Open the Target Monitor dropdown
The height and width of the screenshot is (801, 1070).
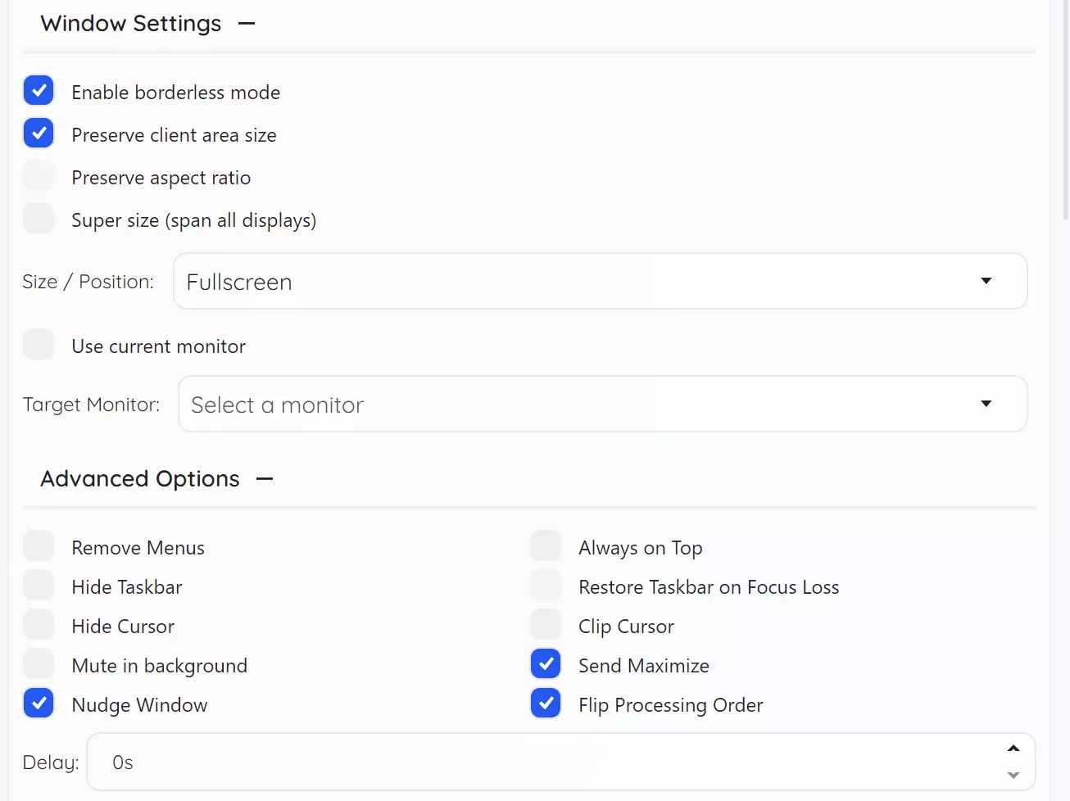point(602,405)
